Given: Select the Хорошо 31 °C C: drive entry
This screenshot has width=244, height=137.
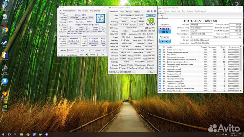Looking at the screenshot, I should pos(163,16).
